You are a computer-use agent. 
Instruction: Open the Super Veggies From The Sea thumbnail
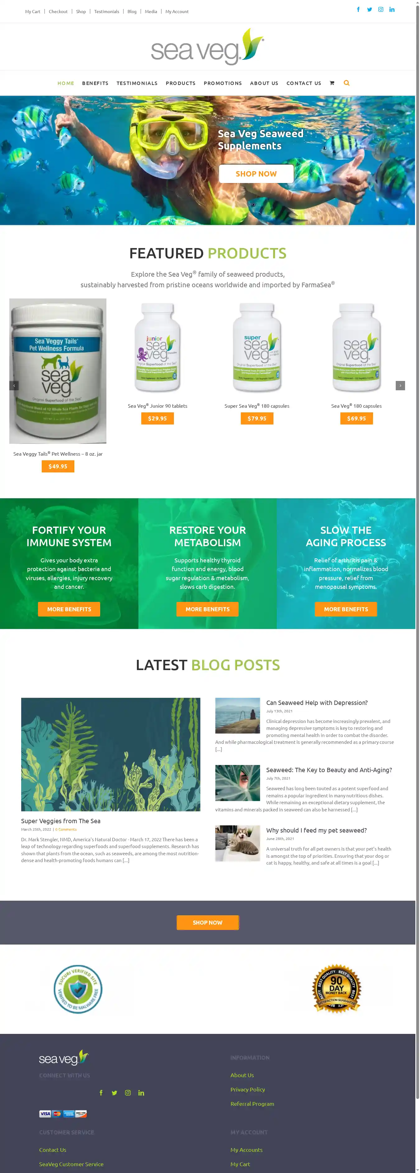110,754
